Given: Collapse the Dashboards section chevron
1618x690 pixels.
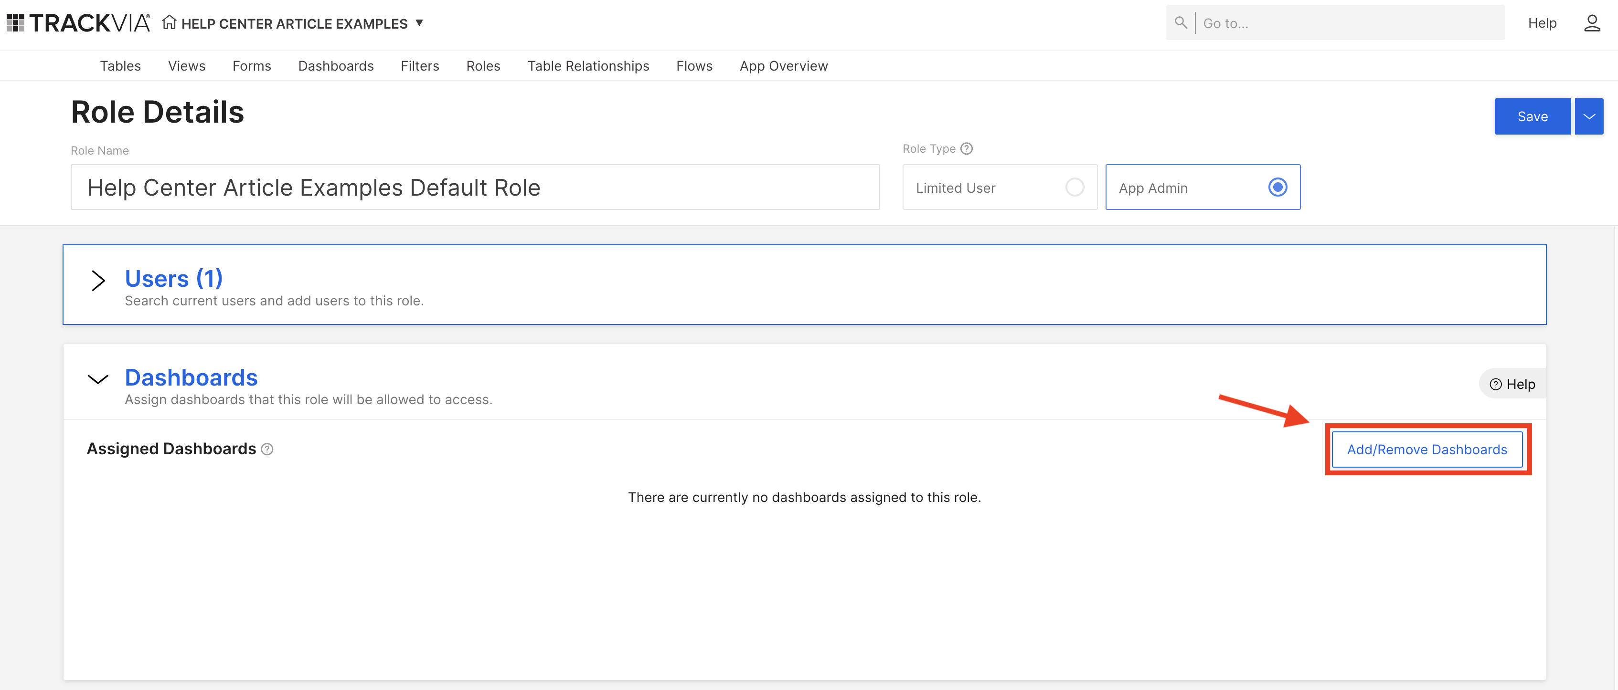Looking at the screenshot, I should tap(98, 378).
